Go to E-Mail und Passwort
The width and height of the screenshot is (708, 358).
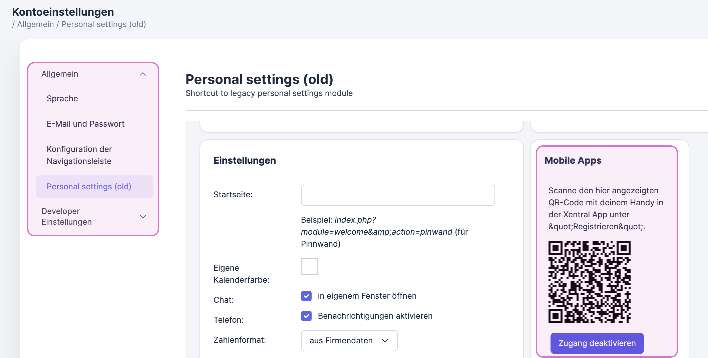pos(85,124)
